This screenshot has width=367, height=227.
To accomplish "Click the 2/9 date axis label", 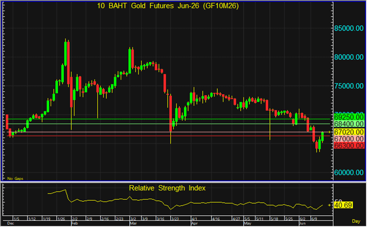I will pos(89,219).
